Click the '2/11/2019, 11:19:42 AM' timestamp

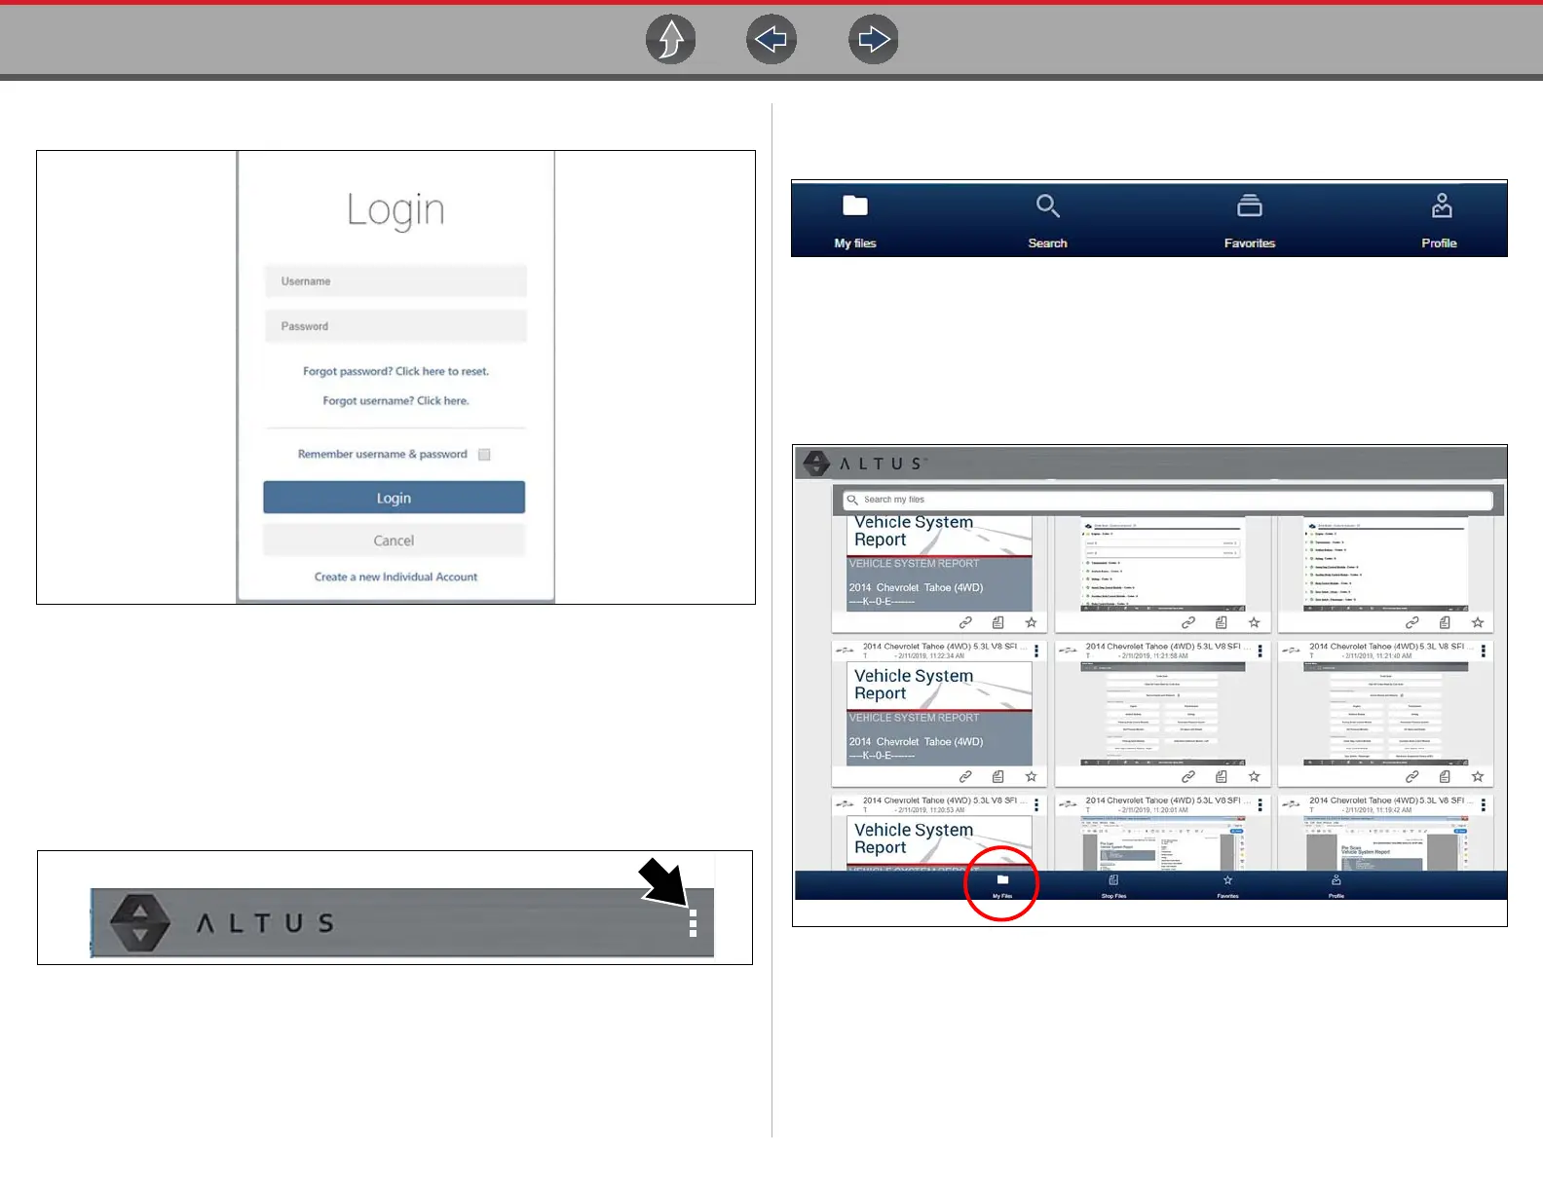pos(1377,810)
